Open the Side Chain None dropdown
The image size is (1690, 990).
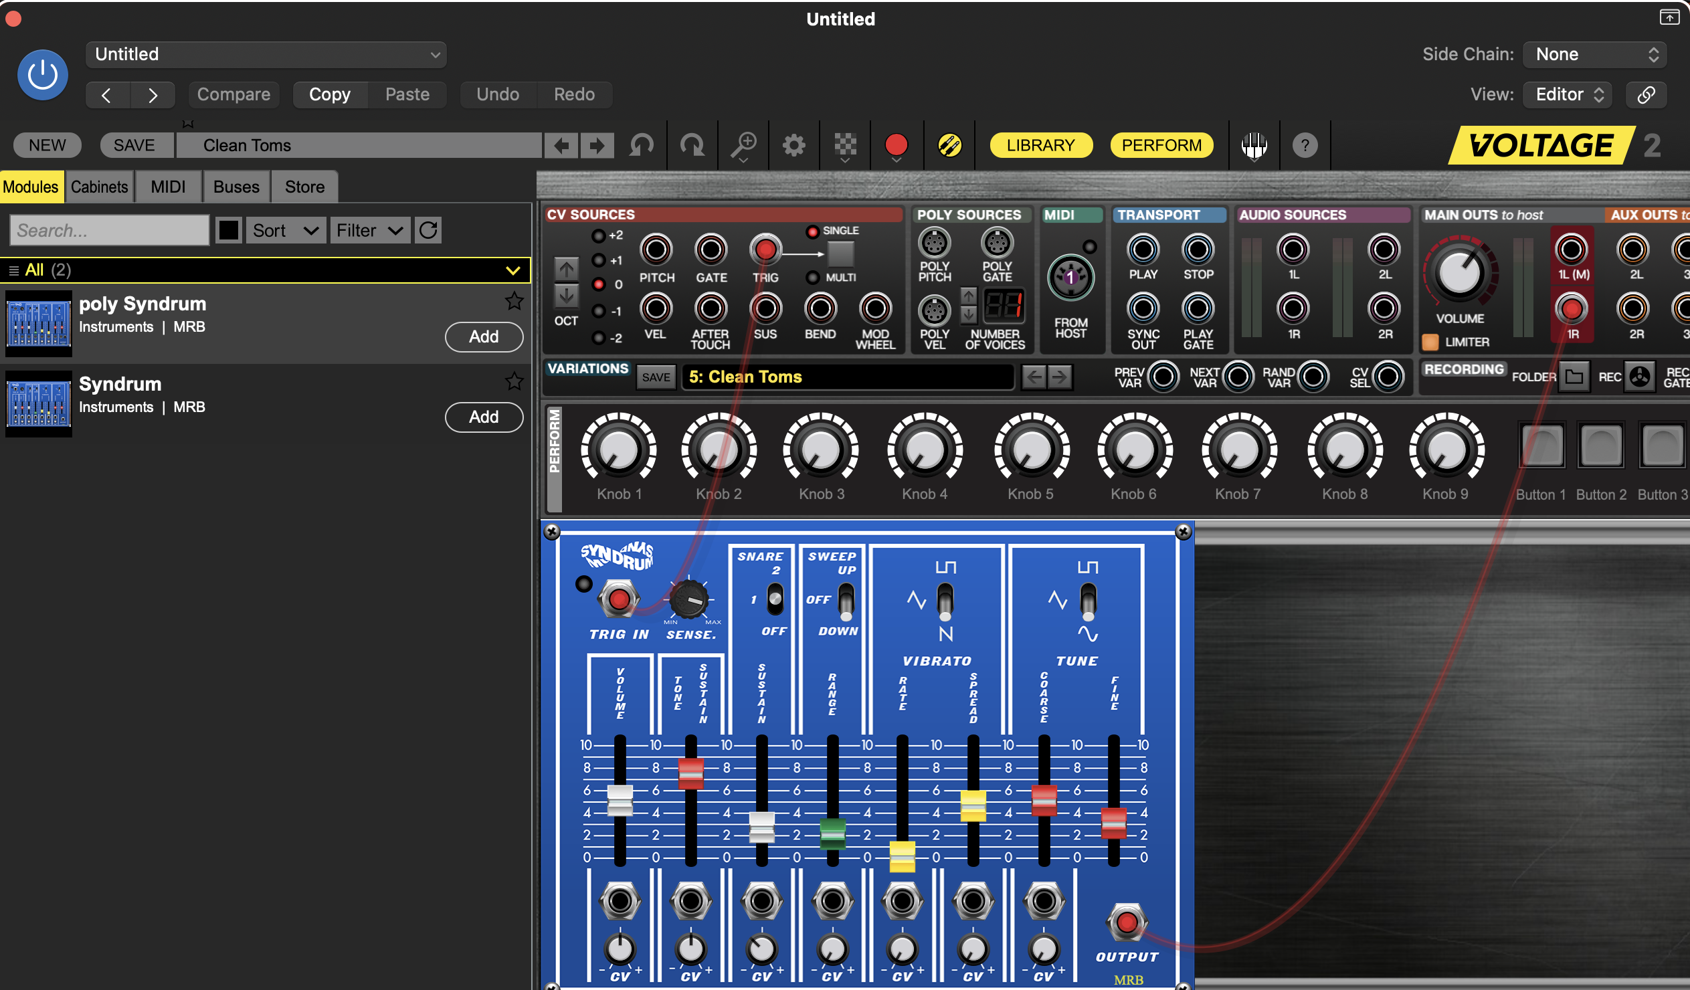1595,54
